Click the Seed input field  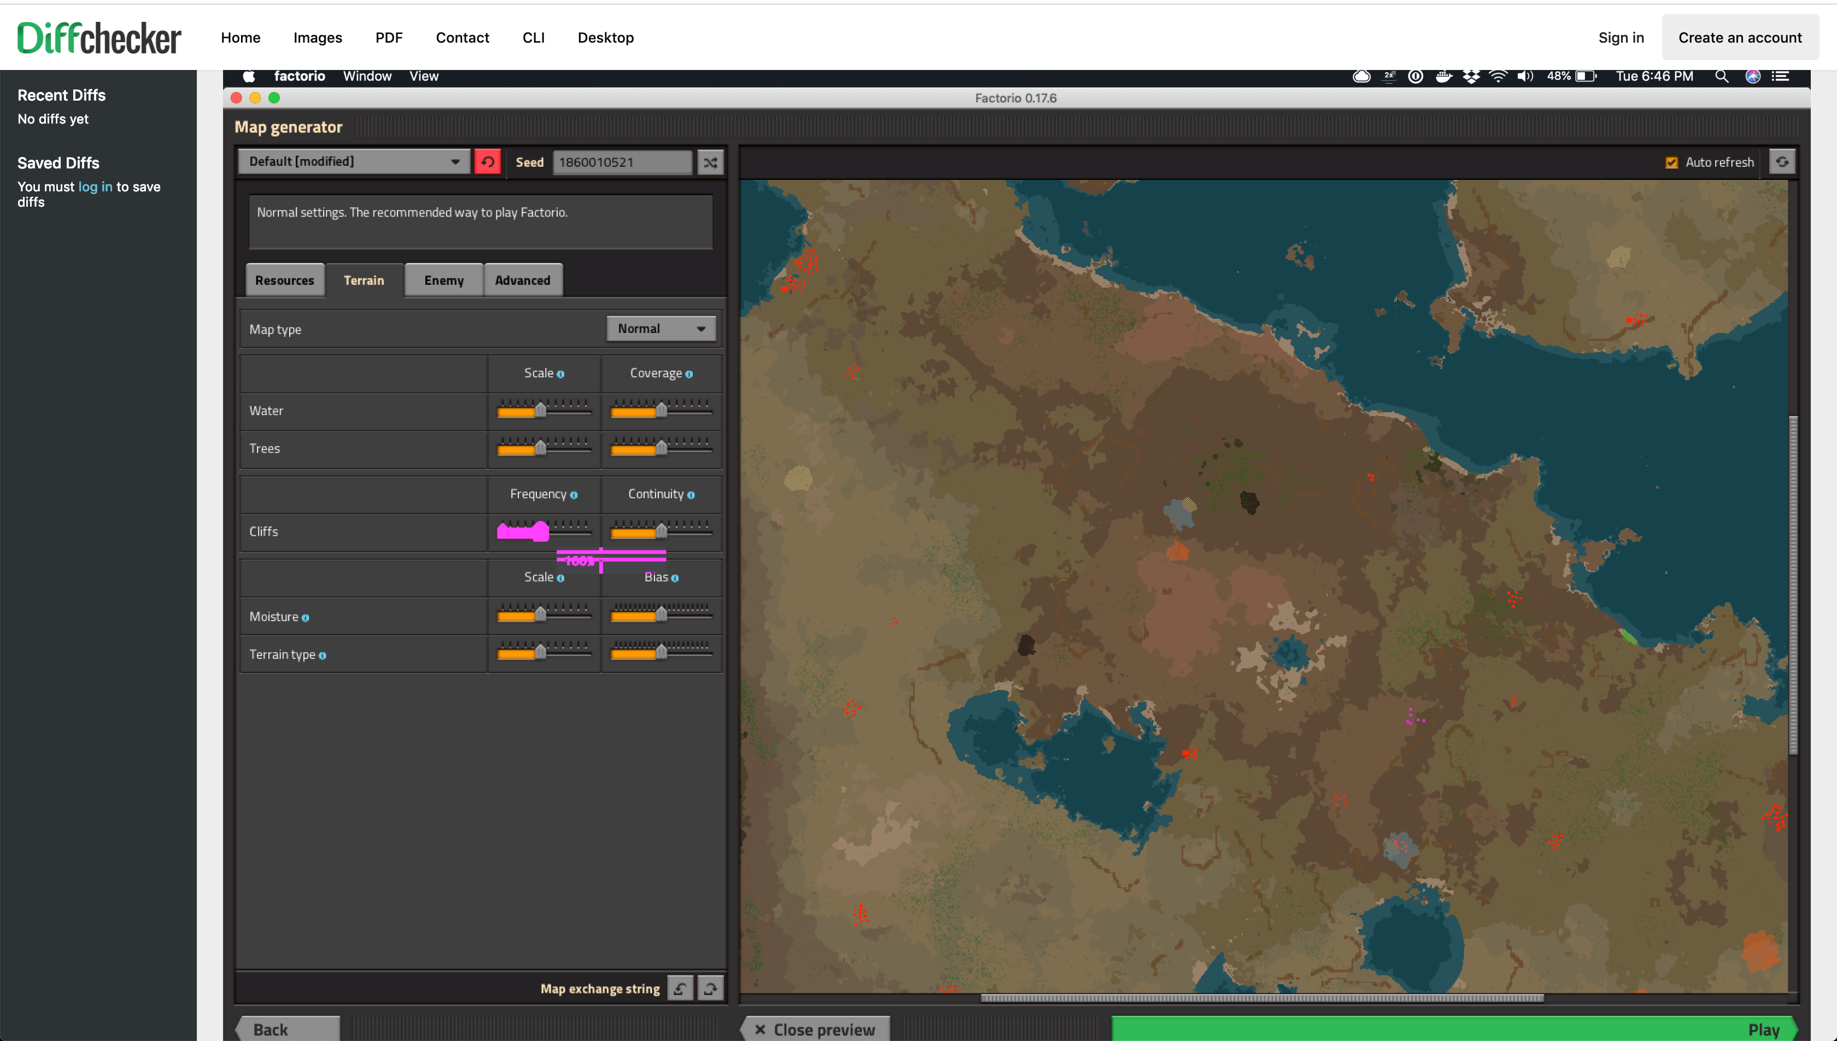(623, 162)
